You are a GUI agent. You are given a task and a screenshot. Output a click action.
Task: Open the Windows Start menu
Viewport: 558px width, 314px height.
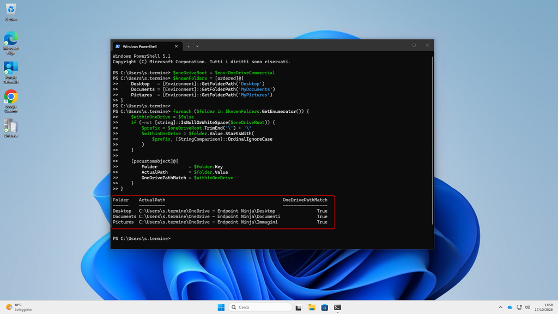(x=221, y=307)
